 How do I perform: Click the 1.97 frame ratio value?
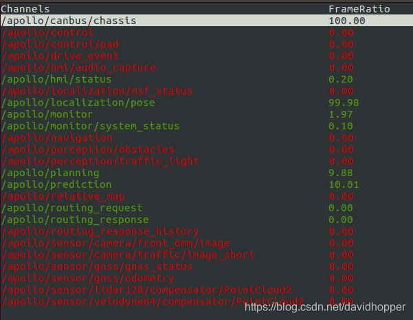coord(341,114)
